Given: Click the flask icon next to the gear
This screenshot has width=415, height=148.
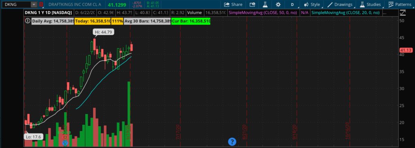Looking at the screenshot, I should [x=265, y=4].
